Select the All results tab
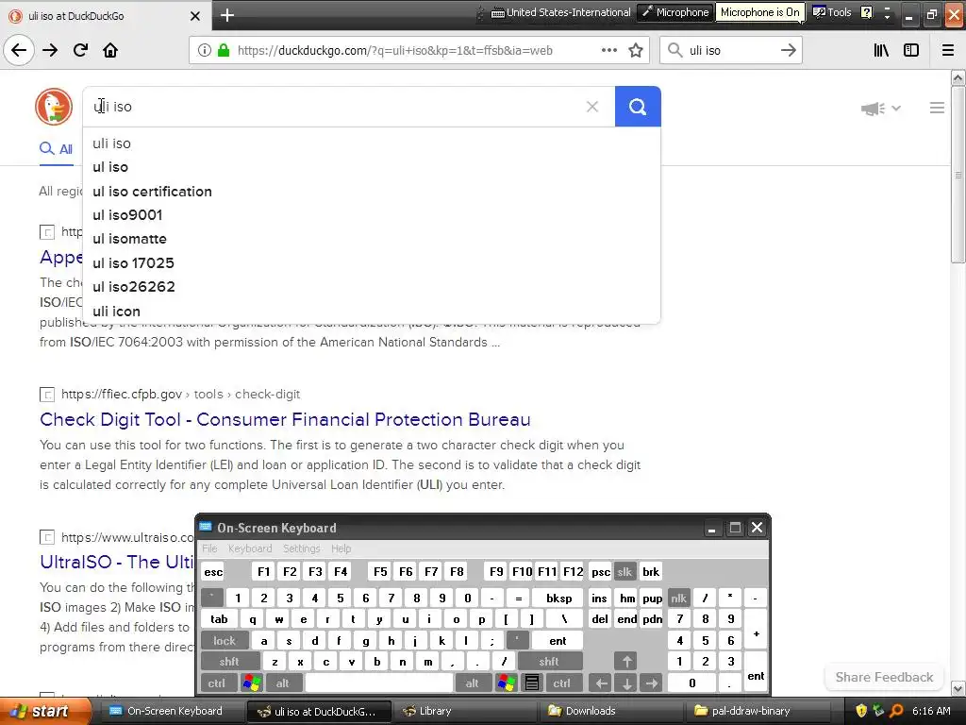Viewport: 966px width, 725px height. (x=56, y=148)
